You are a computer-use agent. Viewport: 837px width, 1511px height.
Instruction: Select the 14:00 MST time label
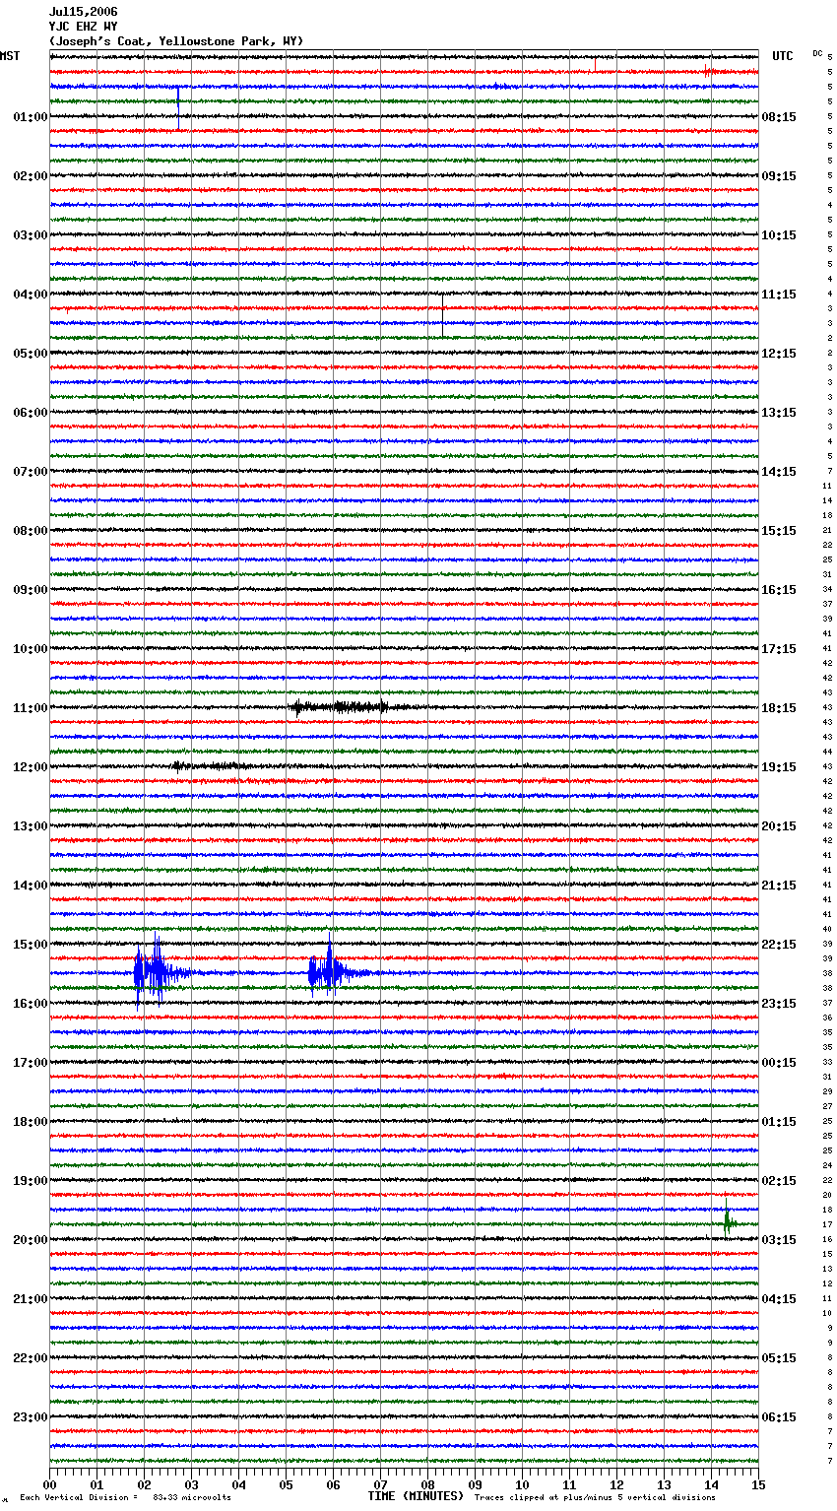(x=30, y=886)
